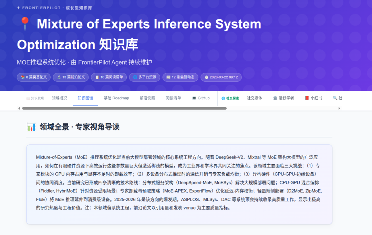This screenshot has width=372, height=235.
Task: Click the 多平台资源 globe badge
Action: click(x=145, y=77)
